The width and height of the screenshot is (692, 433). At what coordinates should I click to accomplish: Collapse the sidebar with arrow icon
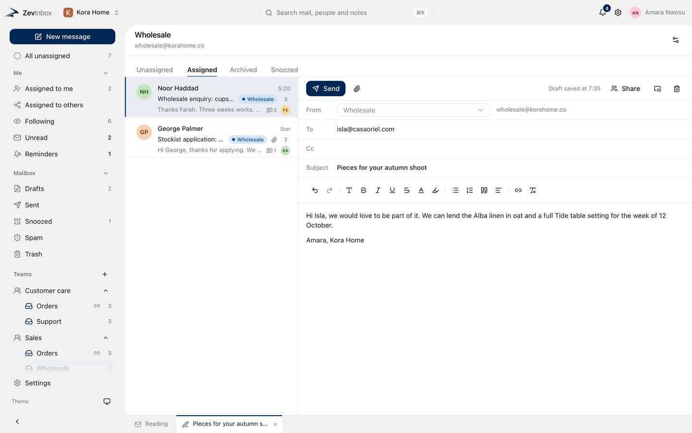point(17,421)
